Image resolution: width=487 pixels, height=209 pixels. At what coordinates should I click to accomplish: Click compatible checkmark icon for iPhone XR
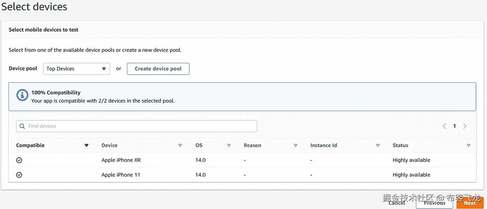[19, 160]
